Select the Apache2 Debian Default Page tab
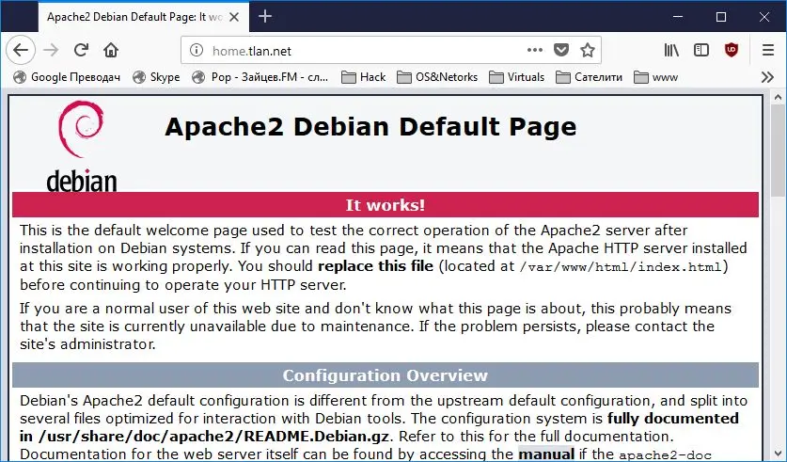The height and width of the screenshot is (462, 787). [144, 17]
